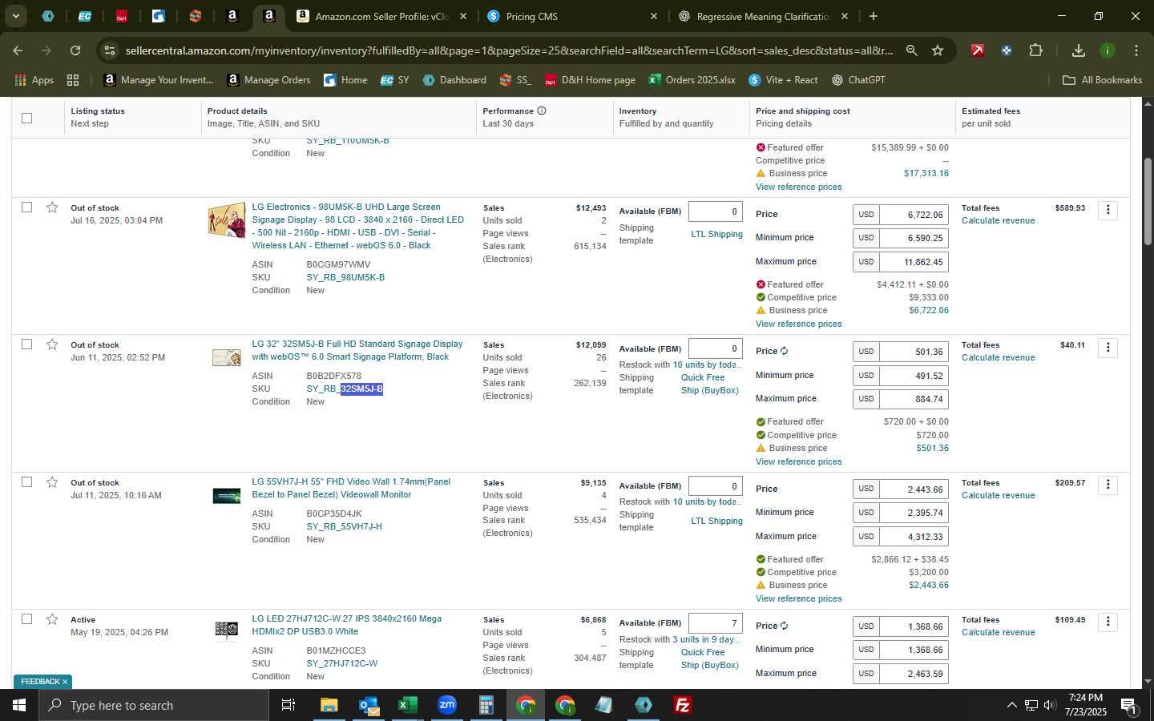This screenshot has height=721, width=1154.
Task: Bookmark this page with star icon
Action: 938,50
